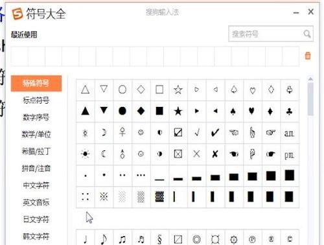
Task: Insert the p.m. symbol
Action: (289, 154)
